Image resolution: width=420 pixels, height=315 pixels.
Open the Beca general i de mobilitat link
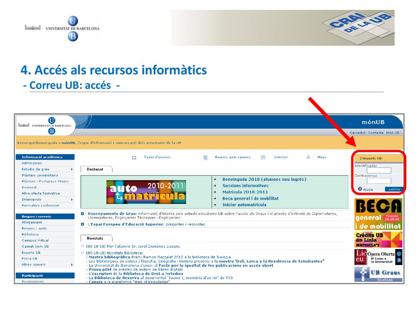[251, 199]
